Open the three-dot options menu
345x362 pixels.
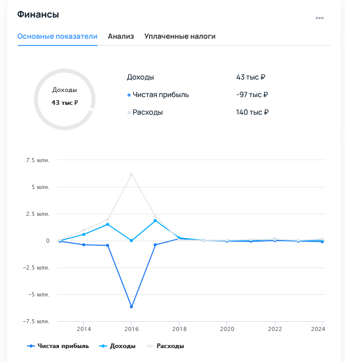click(319, 18)
